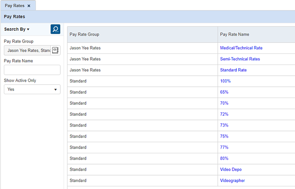Viewport: 295px width, 189px height.
Task: Click the search magnifier icon button
Action: click(55, 29)
